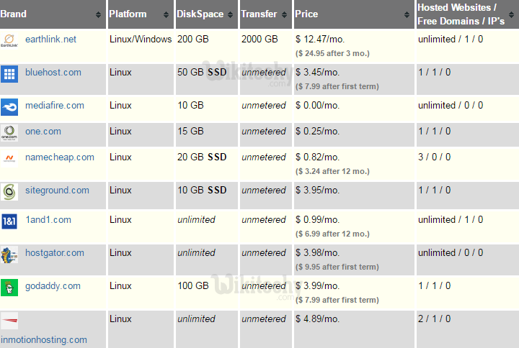
Task: Click the Bluehost grid logo icon
Action: click(9, 73)
